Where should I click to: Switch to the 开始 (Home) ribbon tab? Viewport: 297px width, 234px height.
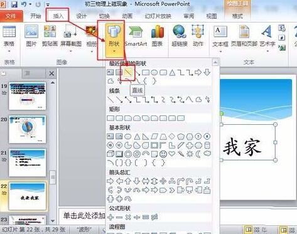(x=35, y=16)
